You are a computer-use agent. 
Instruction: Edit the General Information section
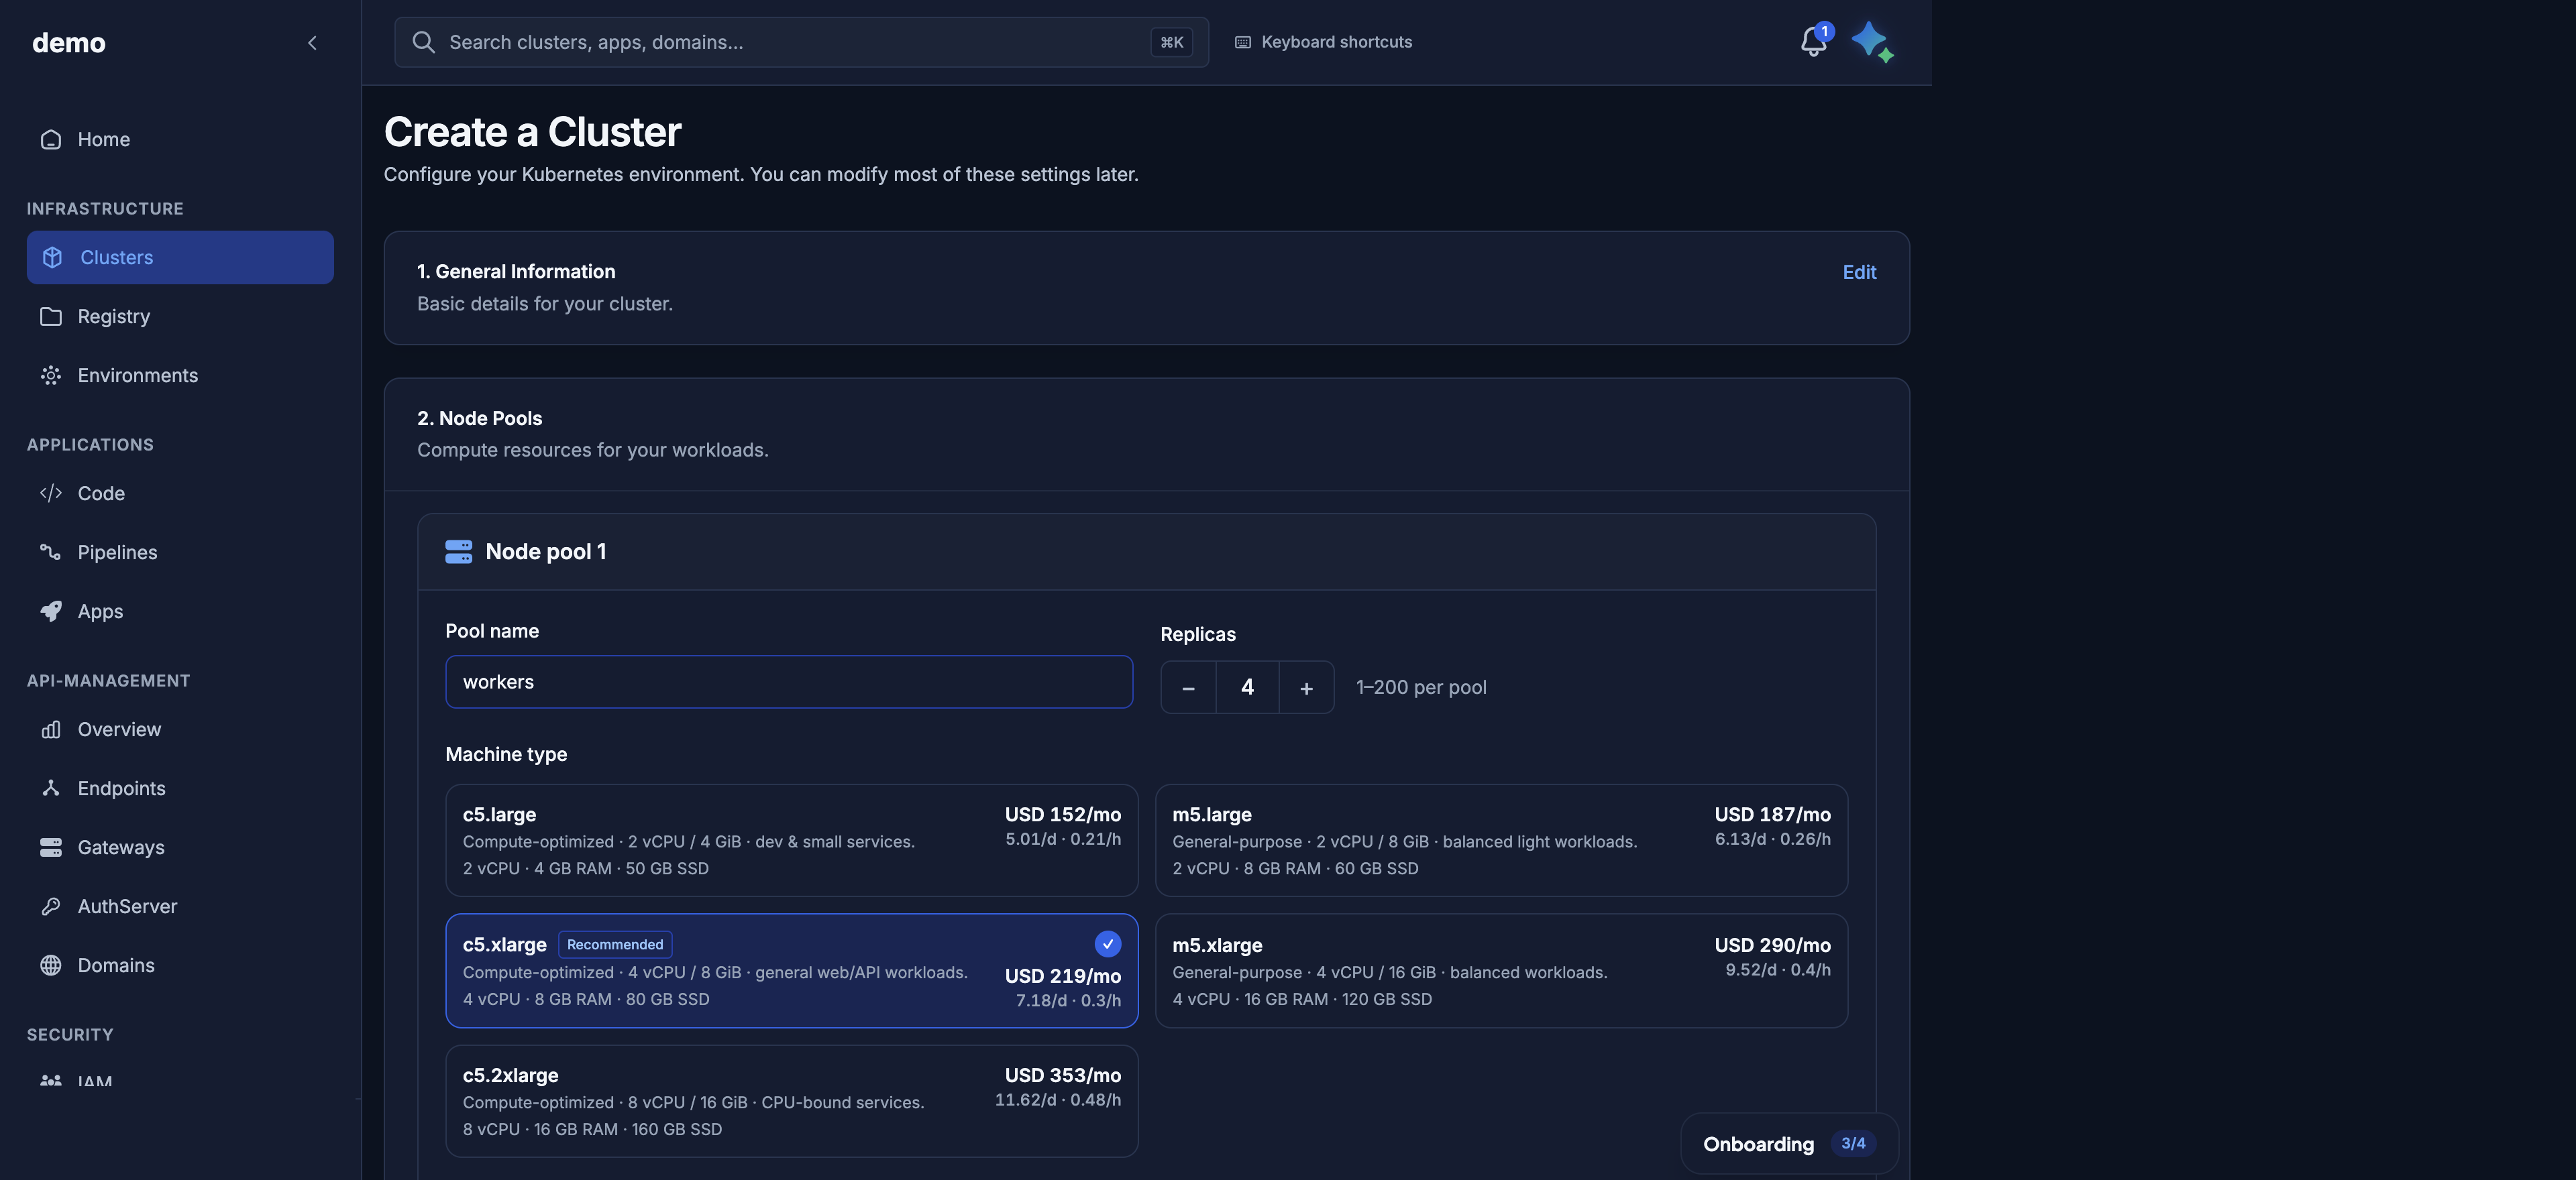click(x=1859, y=272)
